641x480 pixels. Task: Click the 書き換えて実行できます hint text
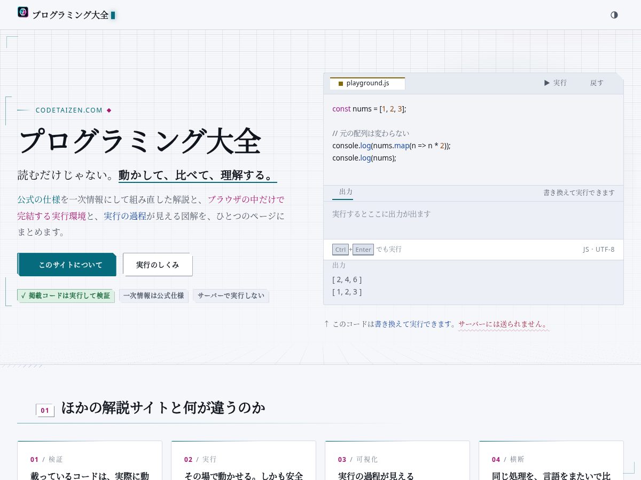579,193
